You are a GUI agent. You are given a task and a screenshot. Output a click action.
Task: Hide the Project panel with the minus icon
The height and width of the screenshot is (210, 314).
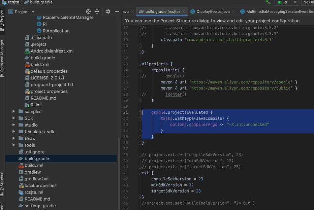click(x=117, y=11)
